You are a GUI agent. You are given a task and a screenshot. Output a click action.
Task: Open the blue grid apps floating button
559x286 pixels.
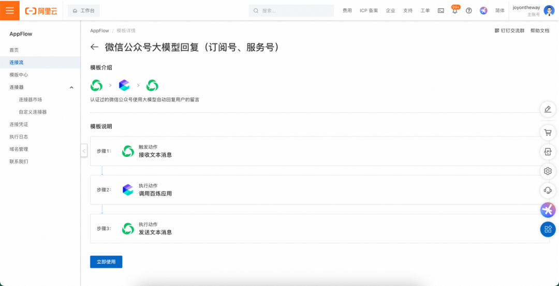pyautogui.click(x=548, y=229)
